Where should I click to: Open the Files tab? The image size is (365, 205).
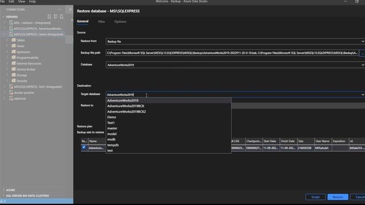[102, 22]
